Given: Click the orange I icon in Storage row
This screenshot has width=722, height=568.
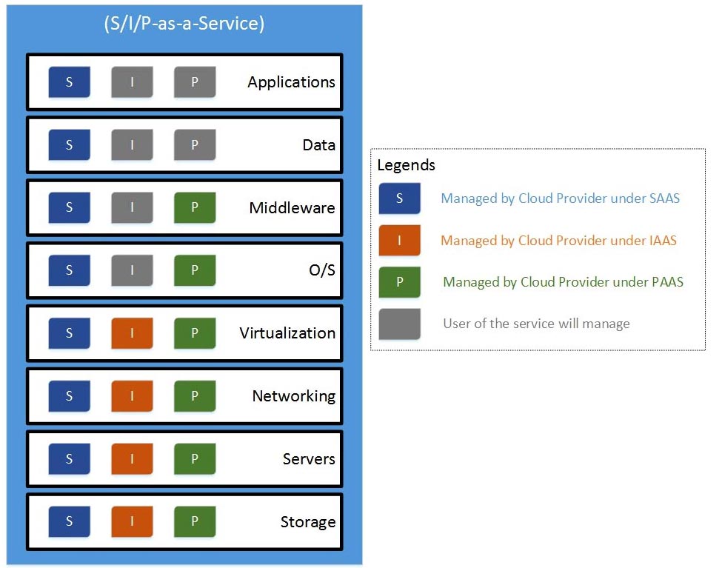Looking at the screenshot, I should pos(133,522).
